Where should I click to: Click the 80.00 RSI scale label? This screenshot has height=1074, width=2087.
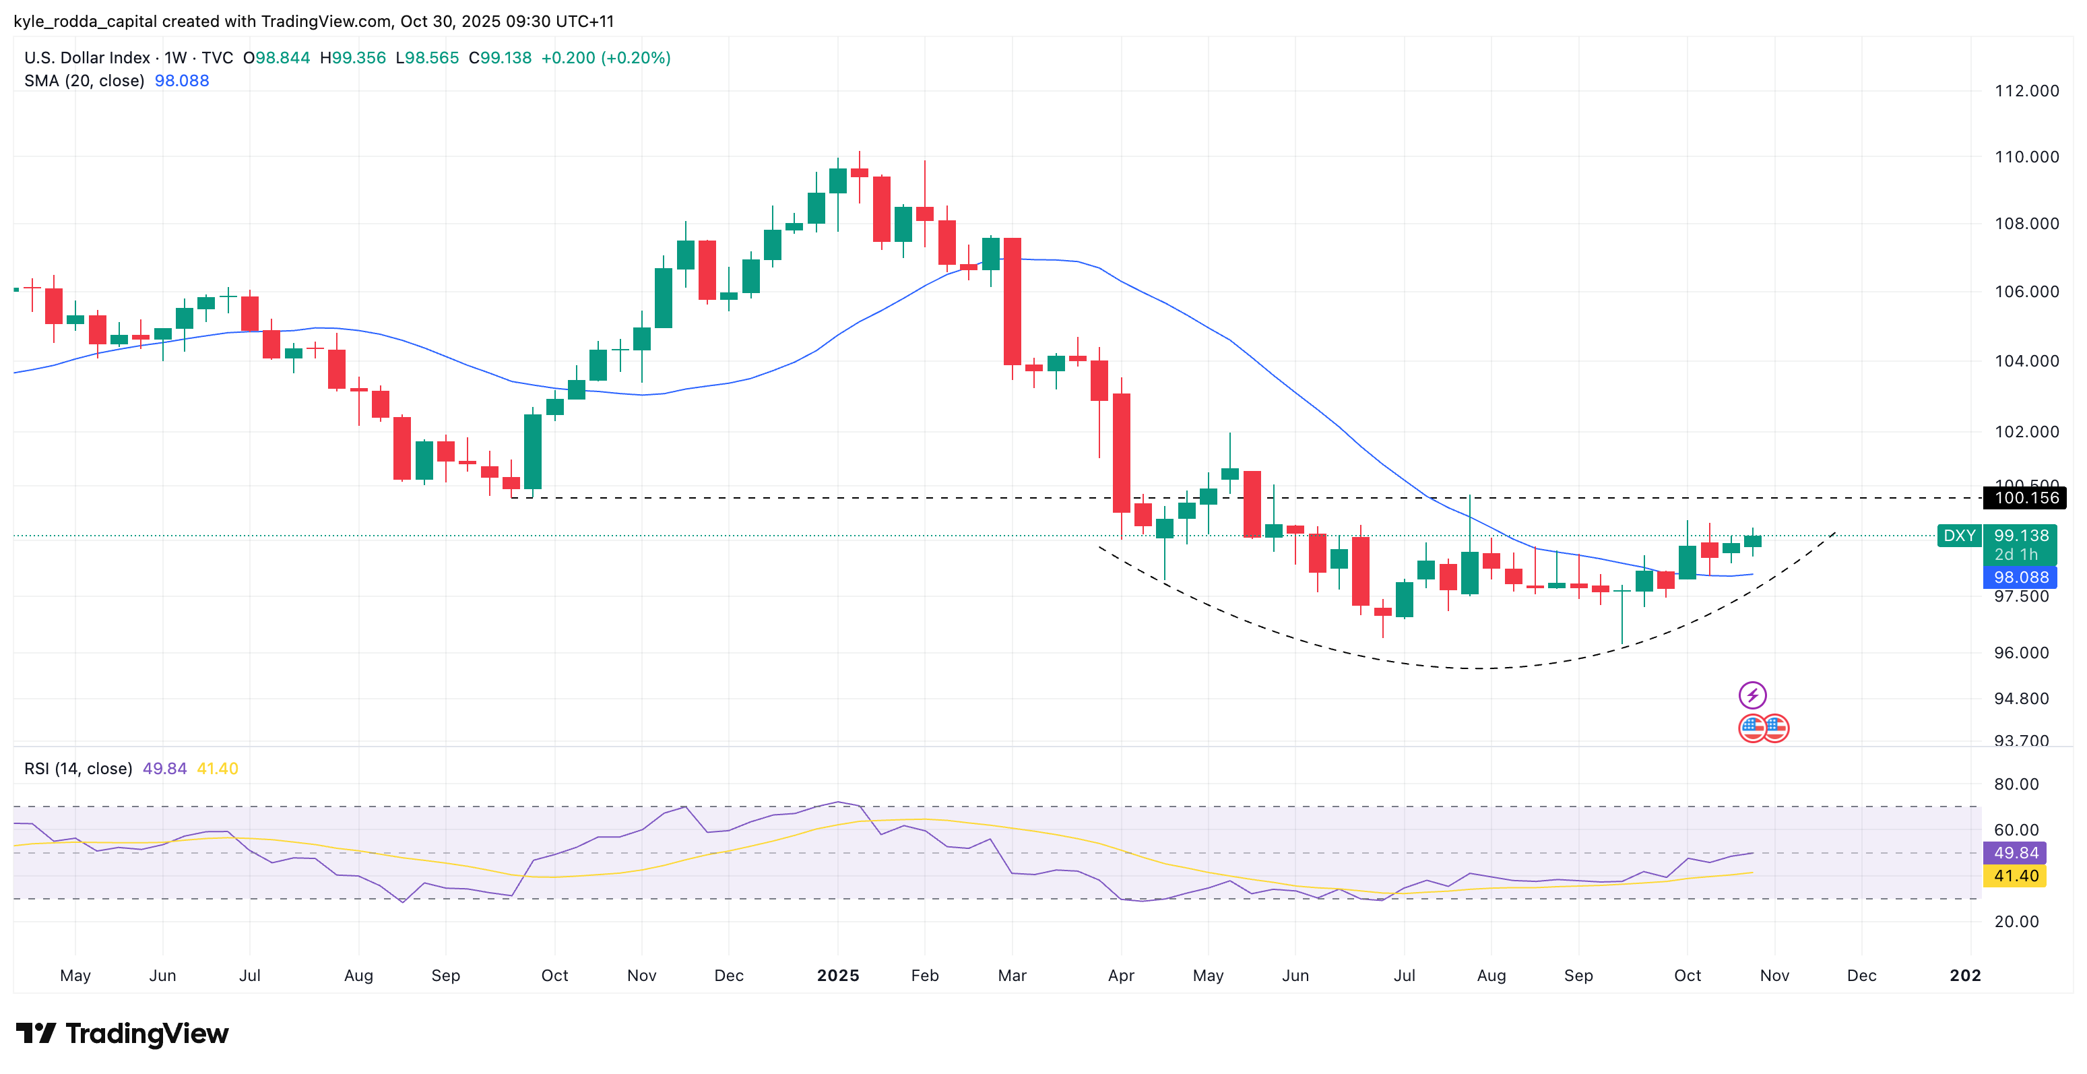pos(2016,784)
